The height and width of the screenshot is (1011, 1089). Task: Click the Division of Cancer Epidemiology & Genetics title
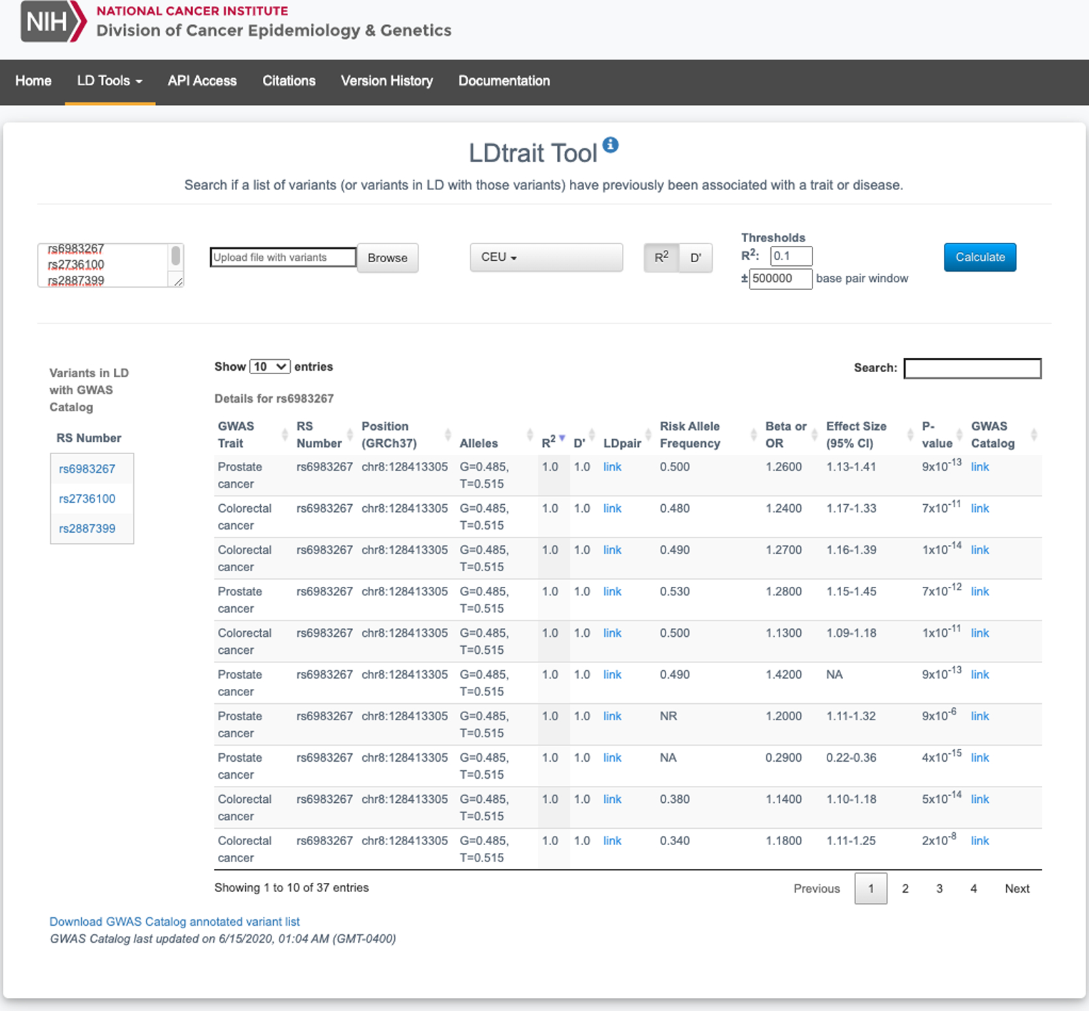pos(274,30)
